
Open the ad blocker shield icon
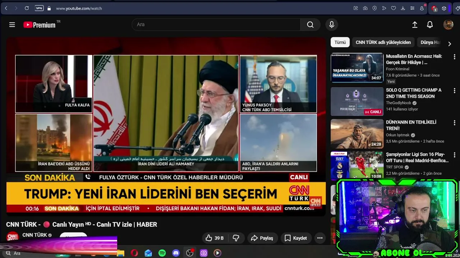(374, 8)
